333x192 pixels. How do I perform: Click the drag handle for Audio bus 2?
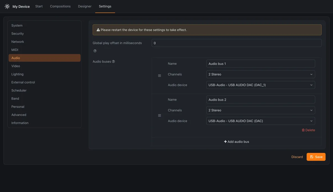[160, 115]
